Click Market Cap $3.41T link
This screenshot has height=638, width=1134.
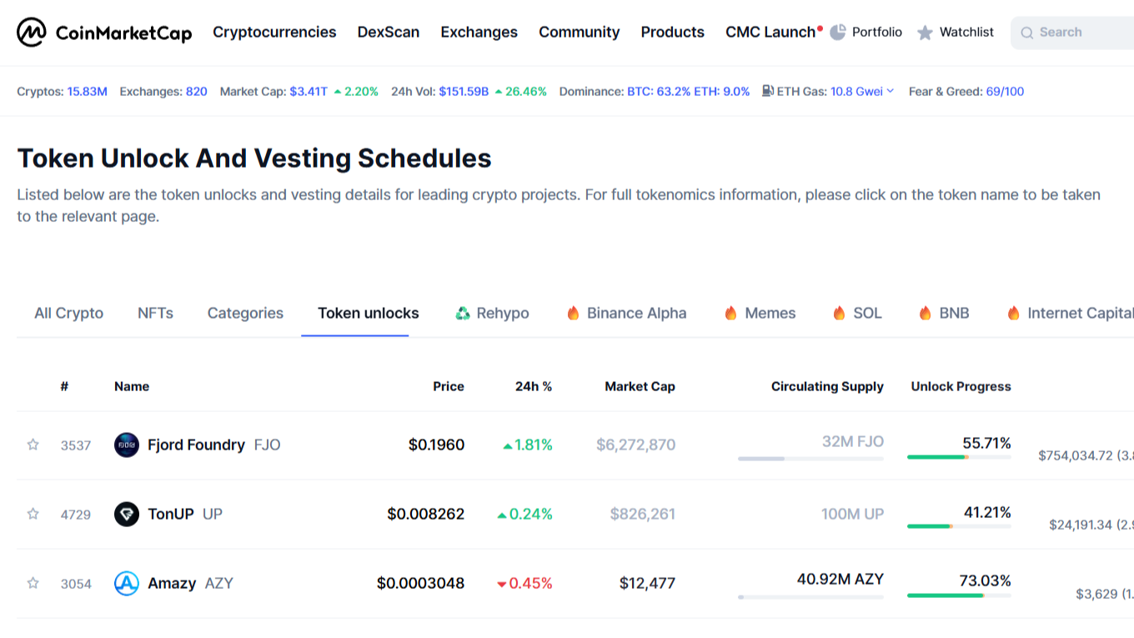pos(309,92)
